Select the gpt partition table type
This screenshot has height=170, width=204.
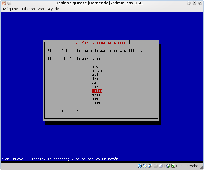[x=95, y=83]
